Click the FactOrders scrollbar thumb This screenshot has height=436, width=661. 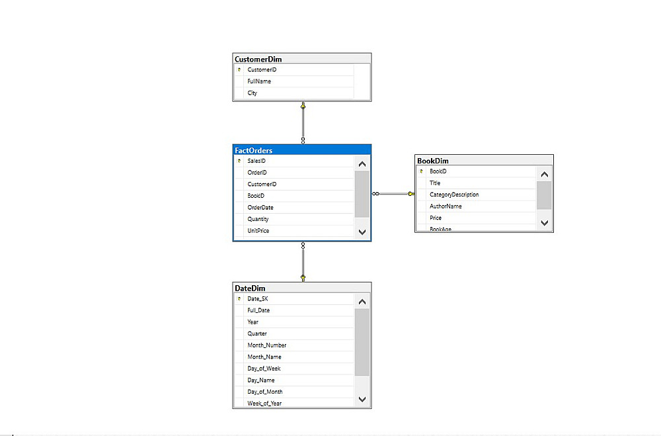coord(362,194)
